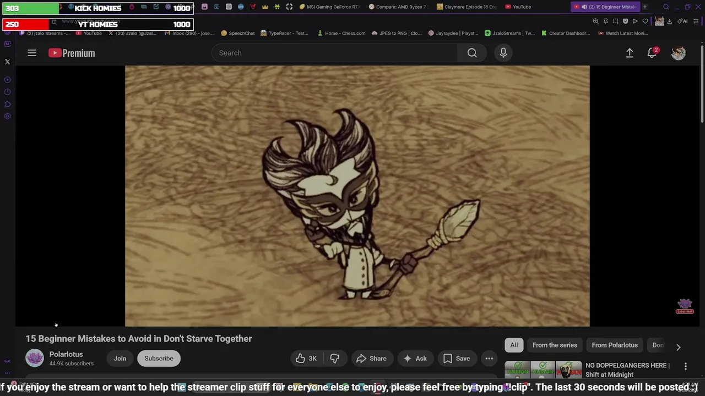Viewport: 705px width, 396px height.
Task: Click the video title text
Action: 139,339
